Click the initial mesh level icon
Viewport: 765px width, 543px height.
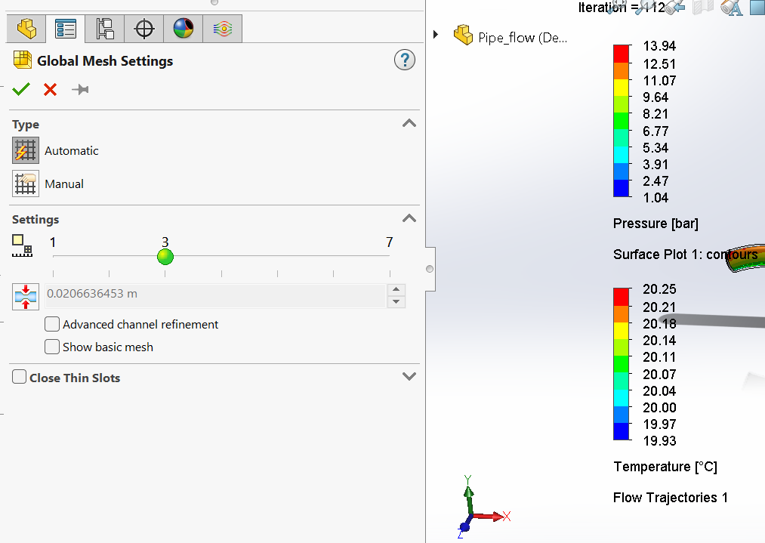coord(22,245)
